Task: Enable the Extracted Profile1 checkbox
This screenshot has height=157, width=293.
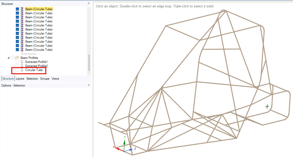Action: tap(17, 62)
